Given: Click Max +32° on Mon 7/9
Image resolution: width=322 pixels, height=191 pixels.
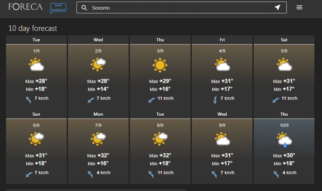Looking at the screenshot, I should (x=98, y=156).
